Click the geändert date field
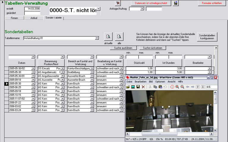 click(32, 13)
